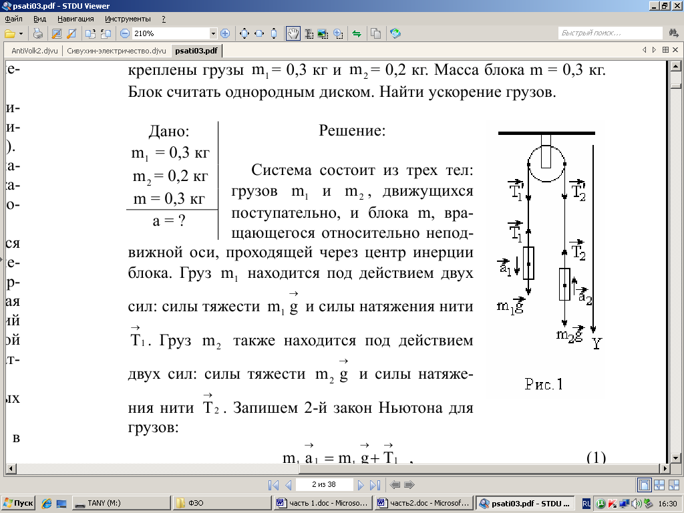This screenshot has width=684, height=513.
Task: Open the 210% zoom level dropdown
Action: [x=213, y=33]
